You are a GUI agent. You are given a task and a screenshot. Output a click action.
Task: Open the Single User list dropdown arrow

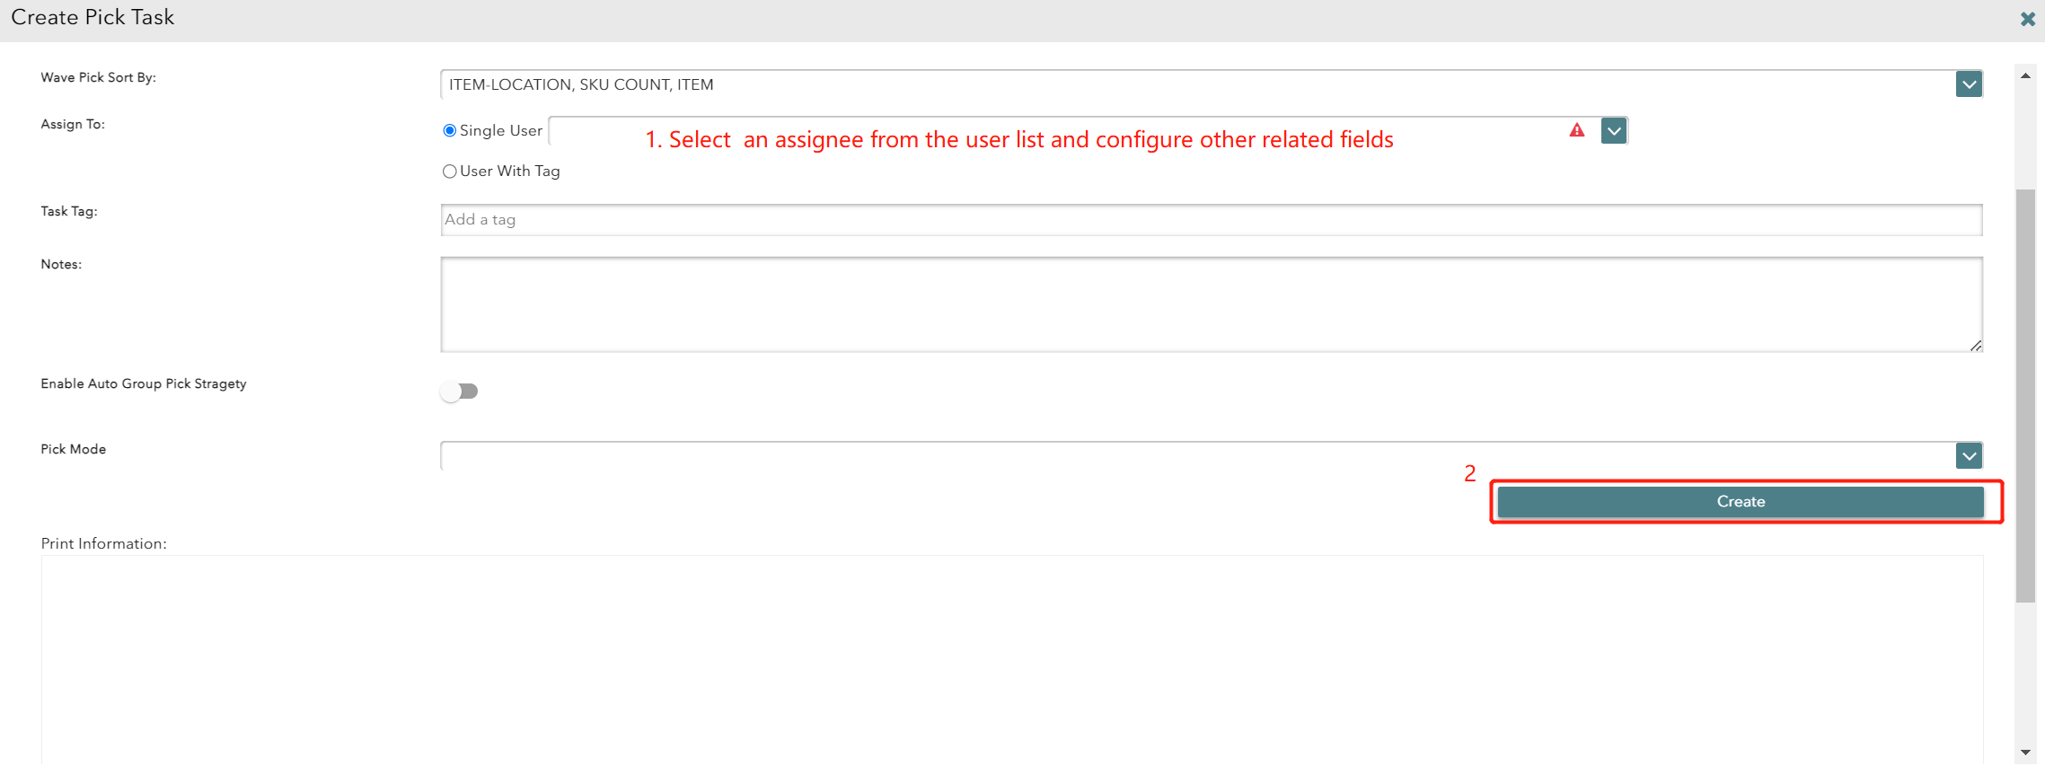click(1614, 131)
